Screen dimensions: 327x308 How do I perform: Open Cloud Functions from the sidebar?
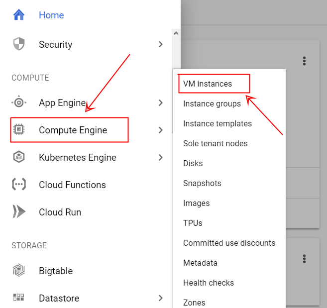click(72, 185)
